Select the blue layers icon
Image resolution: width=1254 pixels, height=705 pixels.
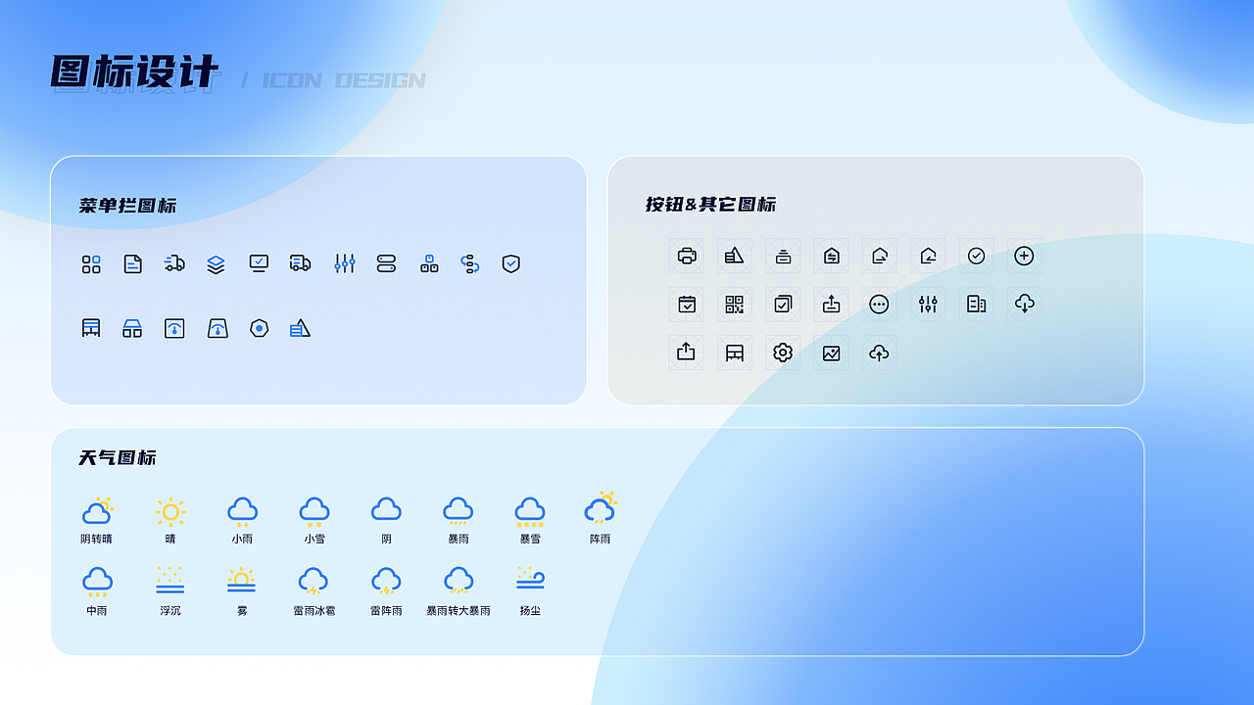click(217, 263)
